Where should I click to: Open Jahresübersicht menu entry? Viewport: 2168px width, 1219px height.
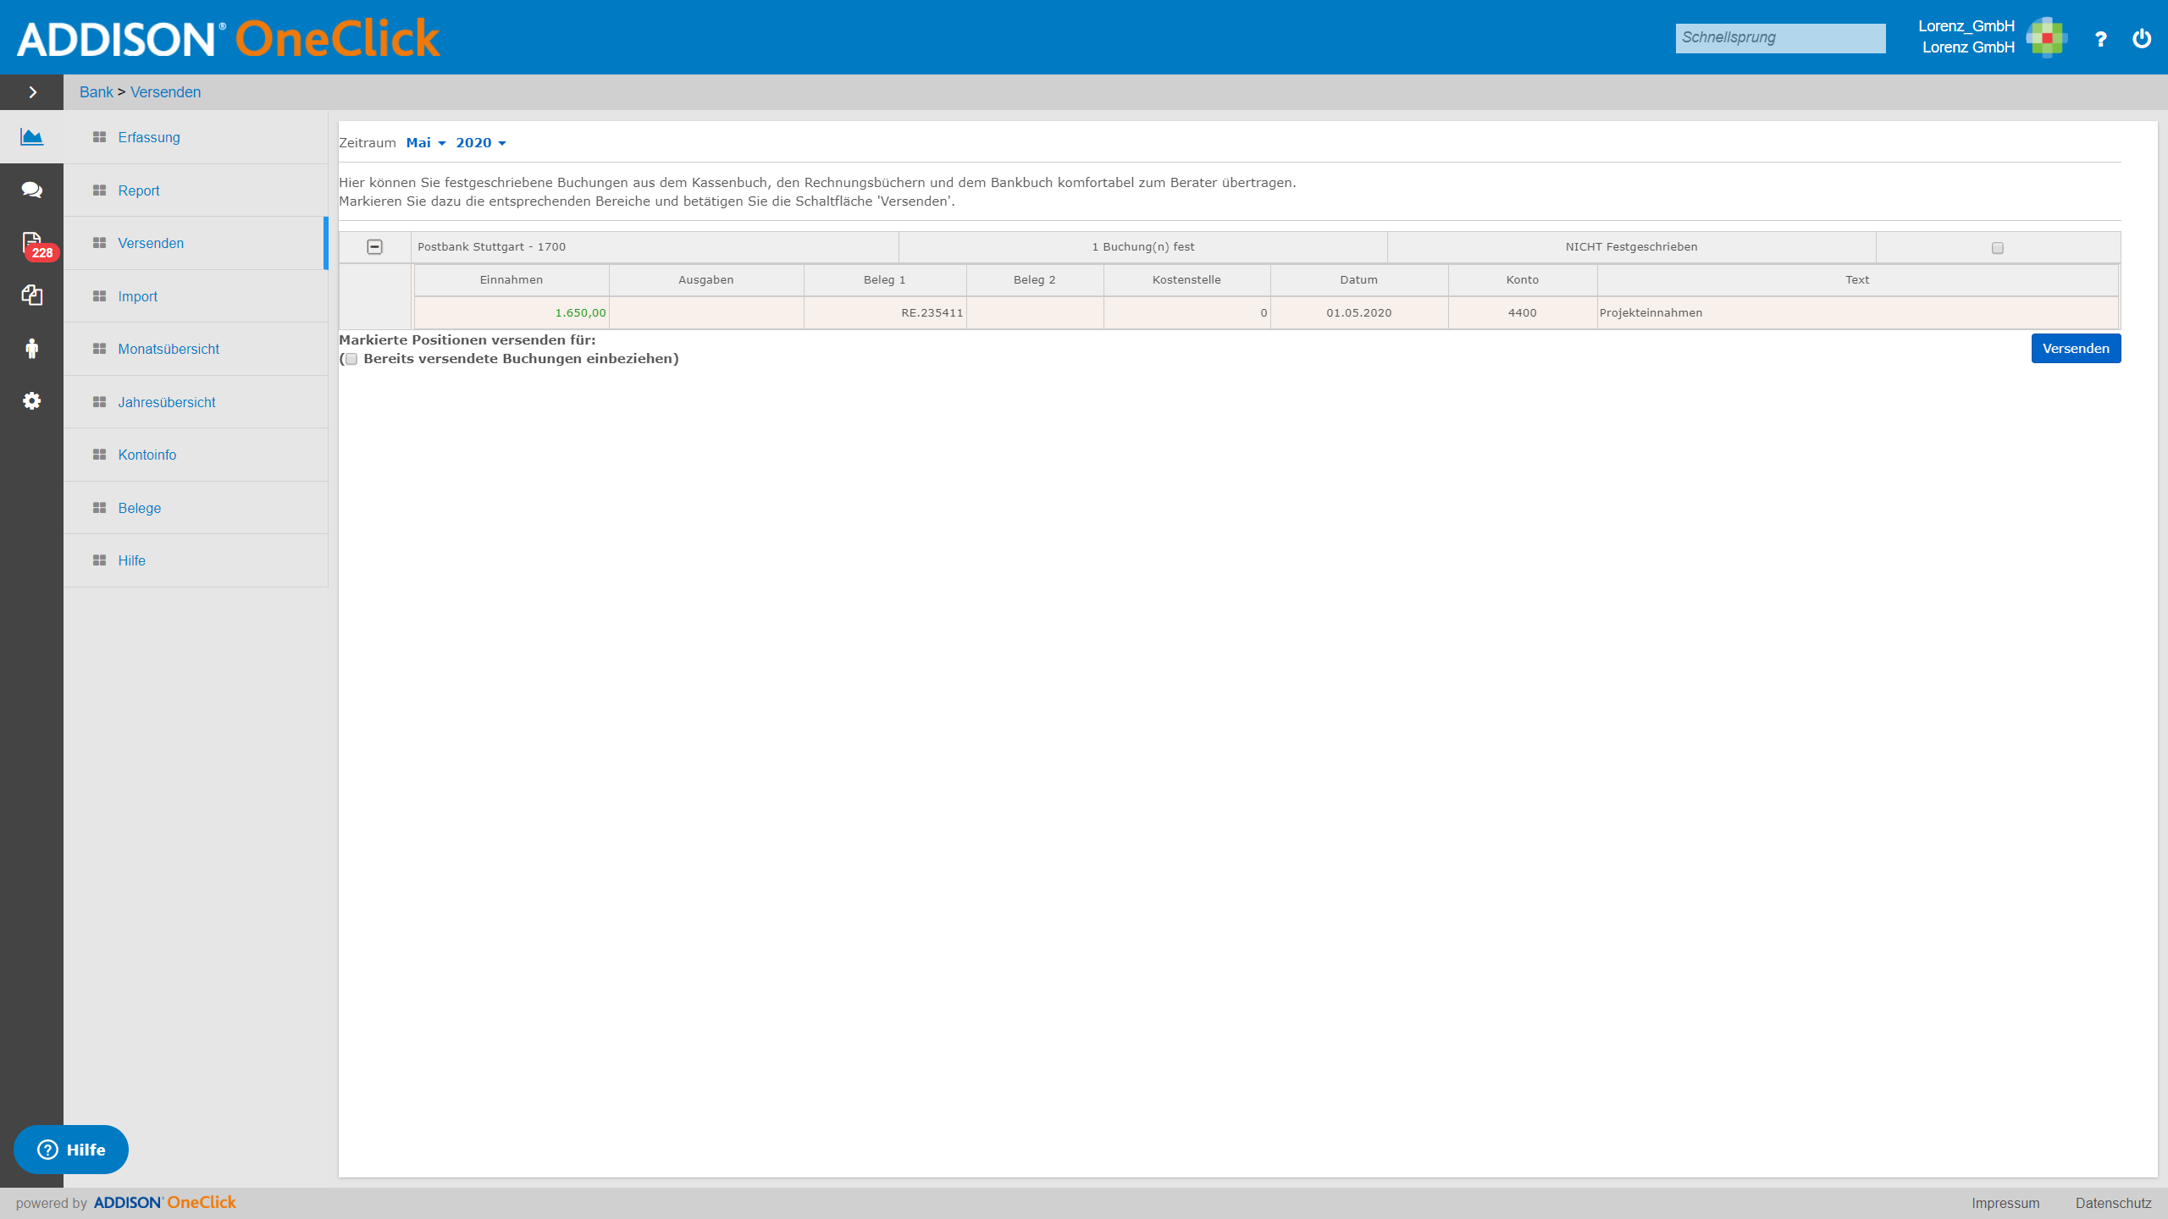[196, 402]
